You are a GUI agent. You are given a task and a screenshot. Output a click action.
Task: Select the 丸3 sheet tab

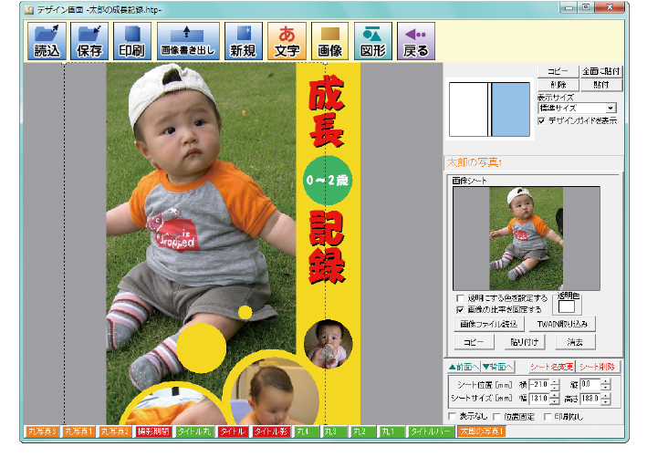tap(334, 431)
